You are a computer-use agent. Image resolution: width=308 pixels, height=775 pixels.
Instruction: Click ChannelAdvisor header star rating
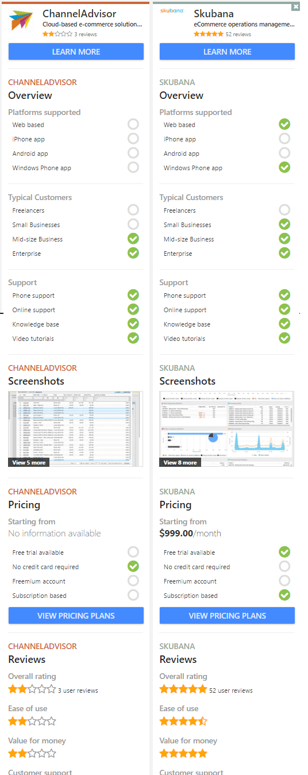point(57,34)
